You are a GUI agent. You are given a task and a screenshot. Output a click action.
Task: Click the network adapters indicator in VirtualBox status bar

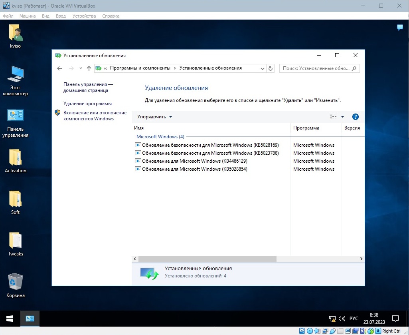coord(325,331)
